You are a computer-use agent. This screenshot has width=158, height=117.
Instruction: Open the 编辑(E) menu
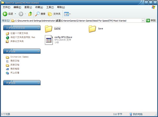point(17,7)
